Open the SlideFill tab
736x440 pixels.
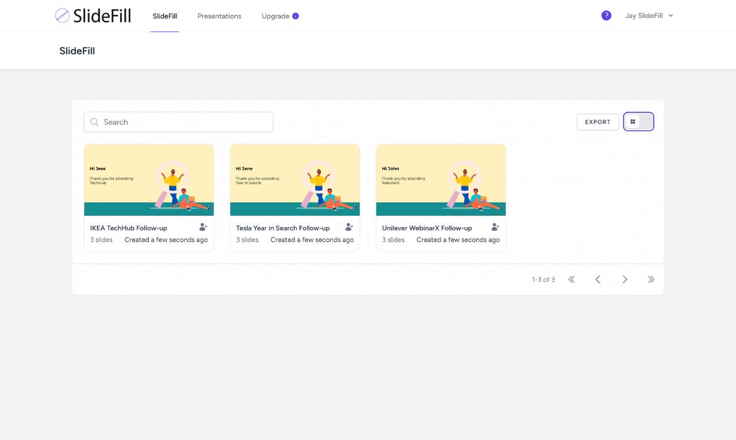click(x=165, y=16)
